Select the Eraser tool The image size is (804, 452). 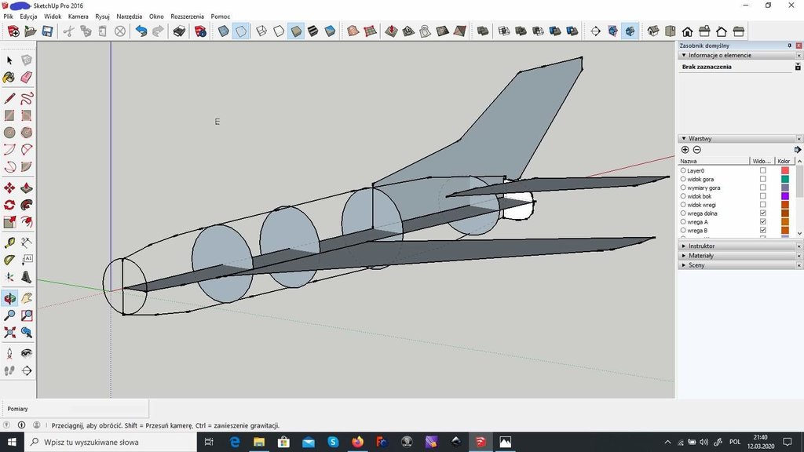26,77
